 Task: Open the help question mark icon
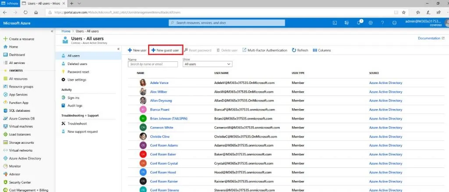pyautogui.click(x=382, y=23)
